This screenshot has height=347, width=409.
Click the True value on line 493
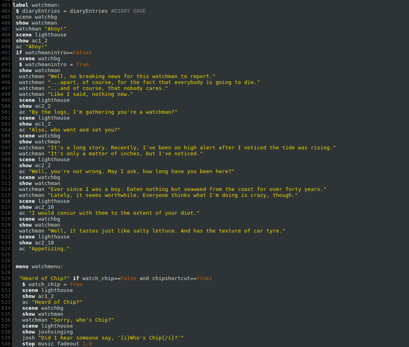click(x=82, y=65)
